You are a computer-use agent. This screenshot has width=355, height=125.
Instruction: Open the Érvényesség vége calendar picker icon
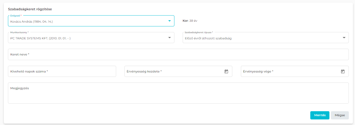(343, 71)
